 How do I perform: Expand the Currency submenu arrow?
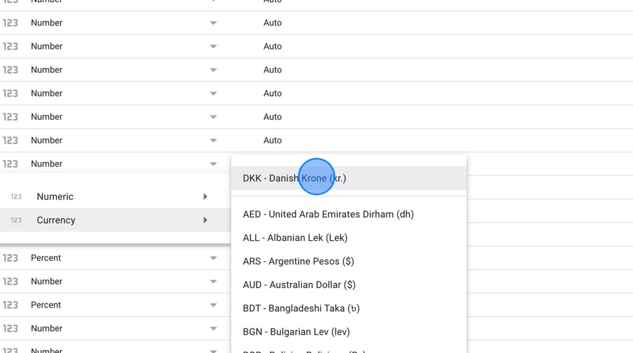click(x=205, y=219)
